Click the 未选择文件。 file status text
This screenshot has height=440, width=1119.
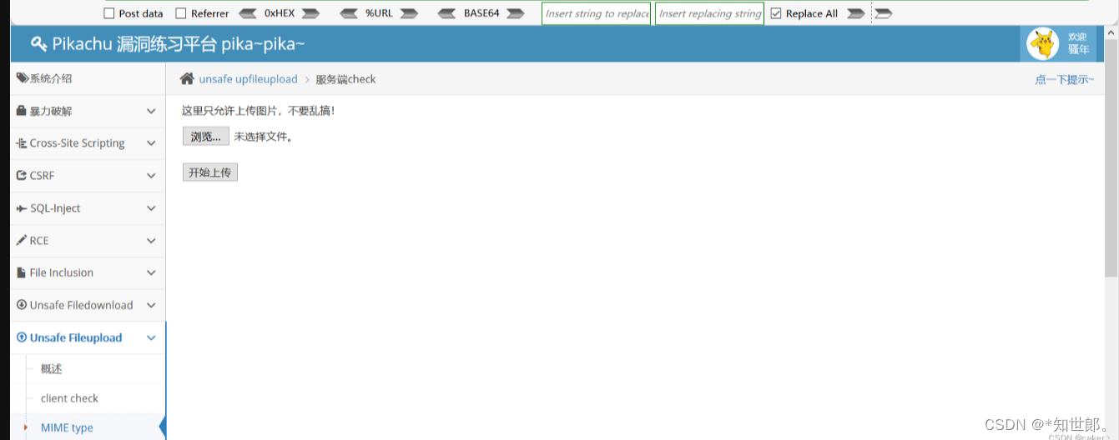click(x=264, y=137)
